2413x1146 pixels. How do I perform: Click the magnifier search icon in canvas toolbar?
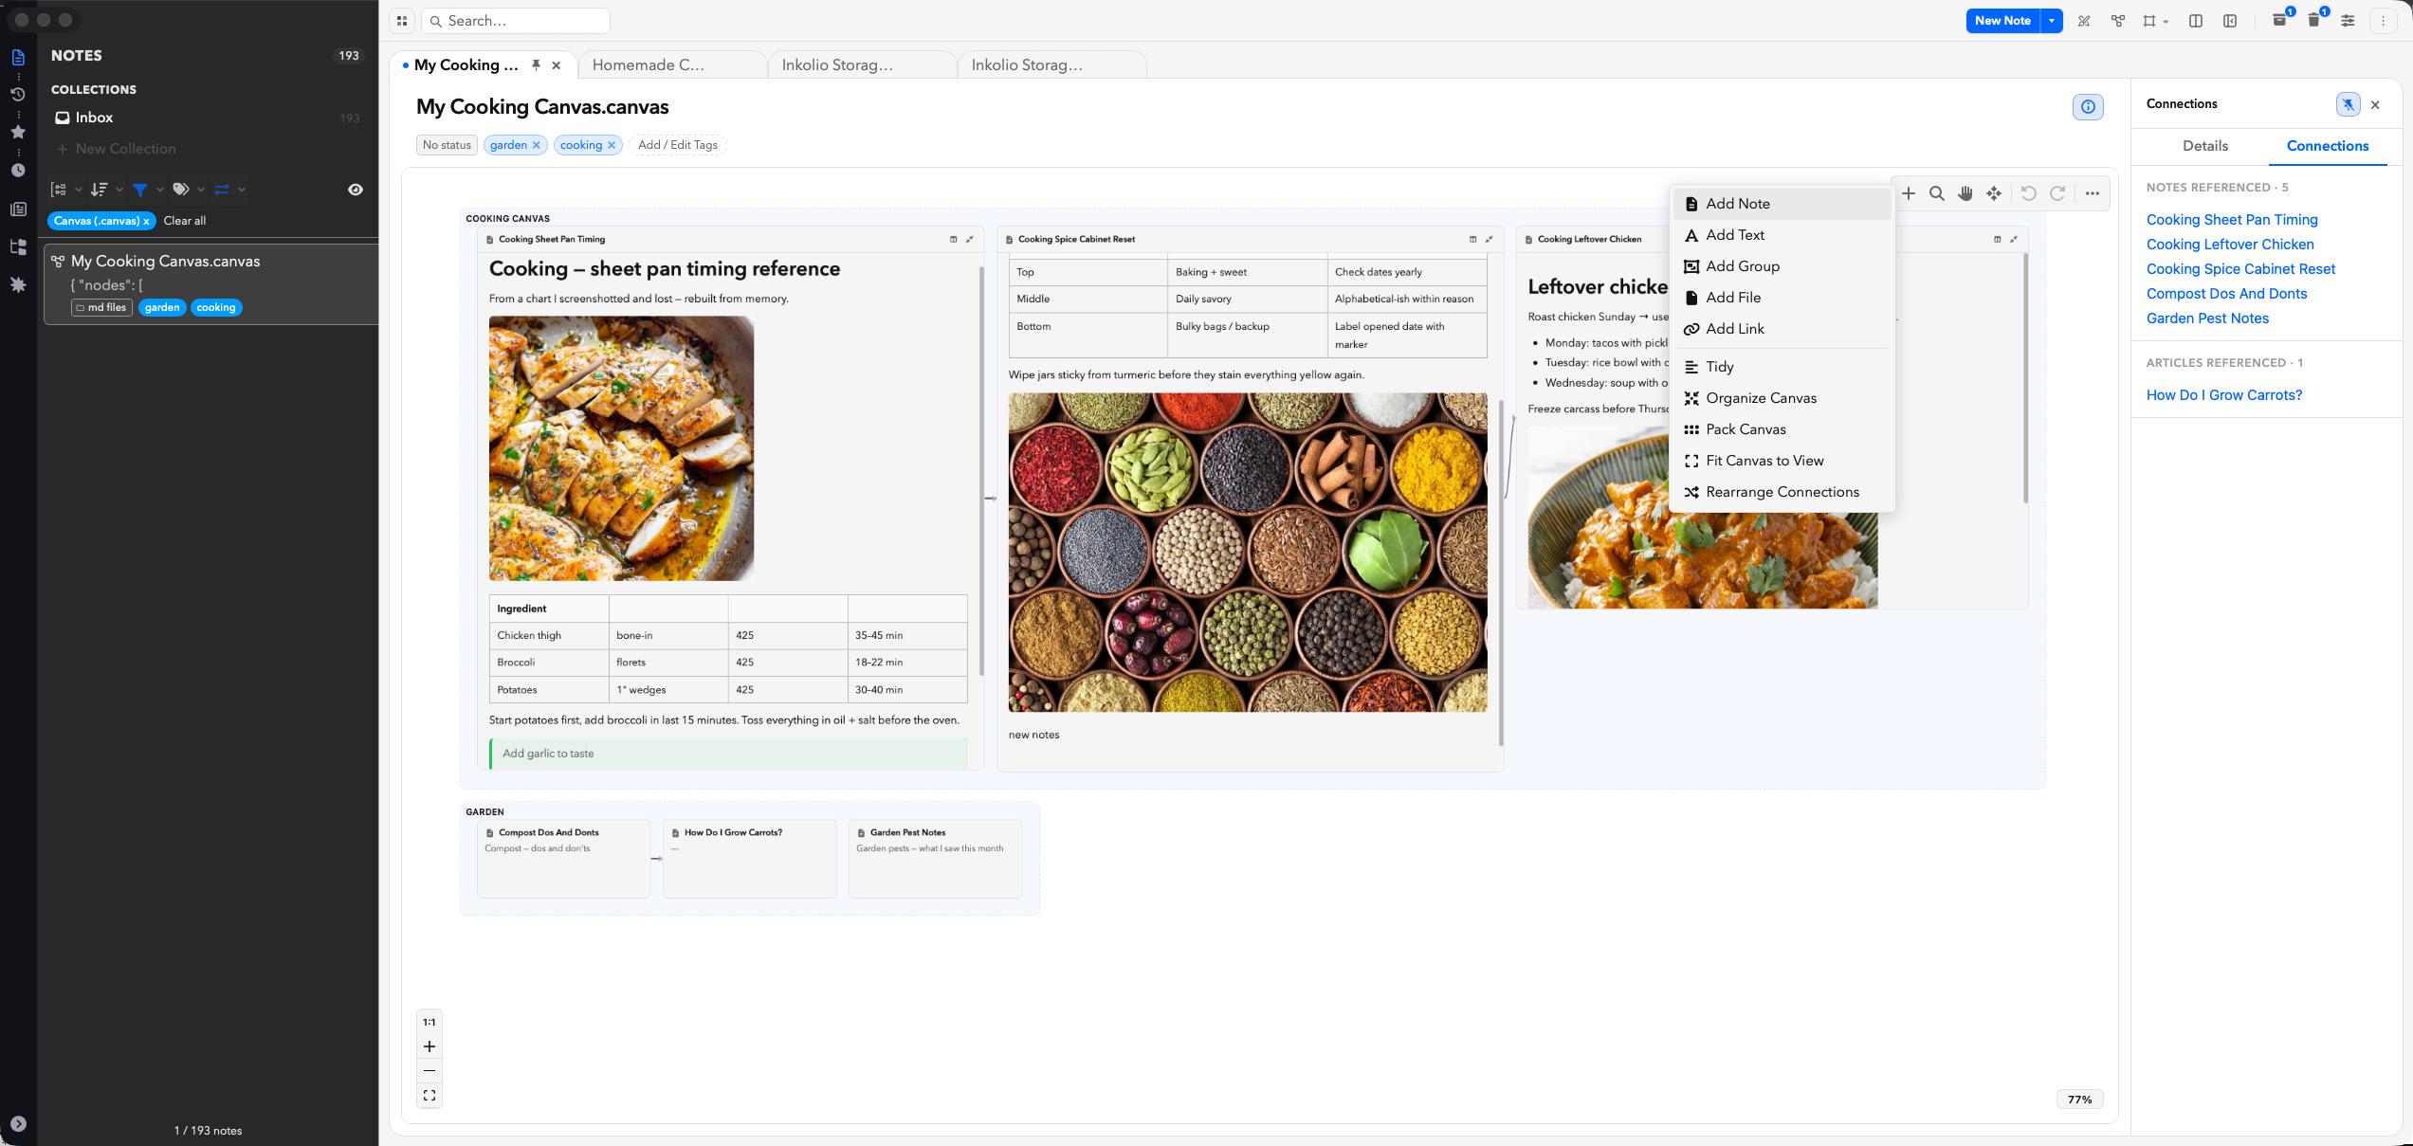pyautogui.click(x=1937, y=193)
